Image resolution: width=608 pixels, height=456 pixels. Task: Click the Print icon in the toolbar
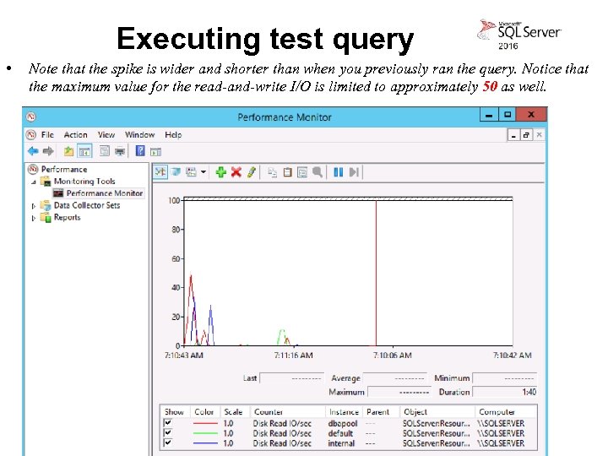click(x=120, y=151)
